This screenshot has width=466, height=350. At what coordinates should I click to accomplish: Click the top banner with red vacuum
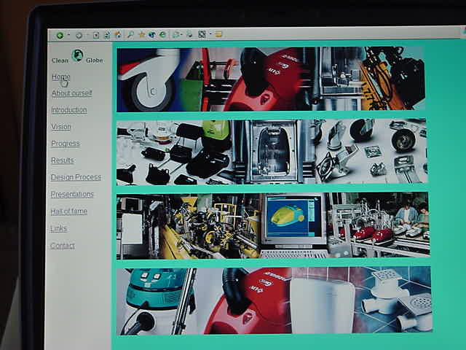(x=270, y=79)
